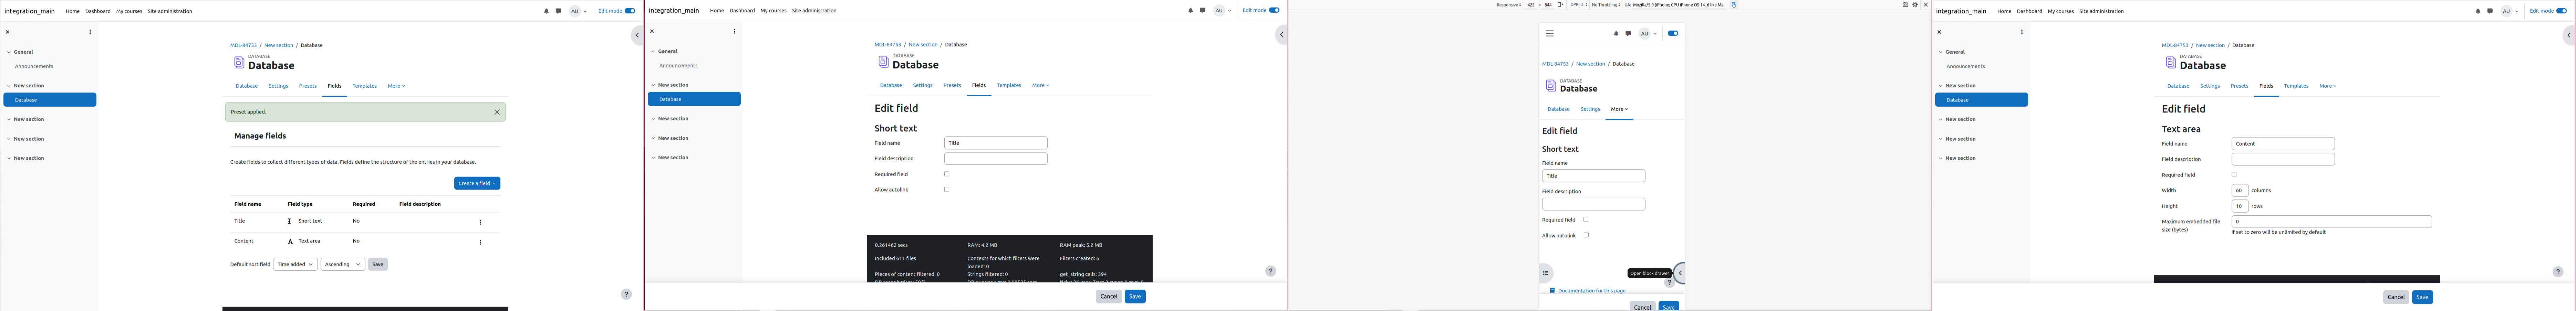Open the 'Create a field' dropdown
This screenshot has height=311, width=2576.
[x=477, y=183]
